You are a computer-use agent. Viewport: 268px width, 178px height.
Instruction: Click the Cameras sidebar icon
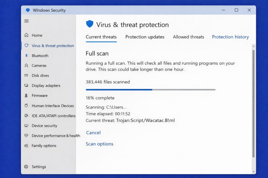[x=26, y=66]
